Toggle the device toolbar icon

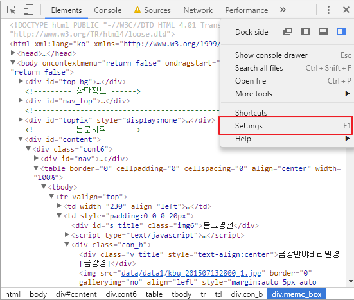point(28,10)
